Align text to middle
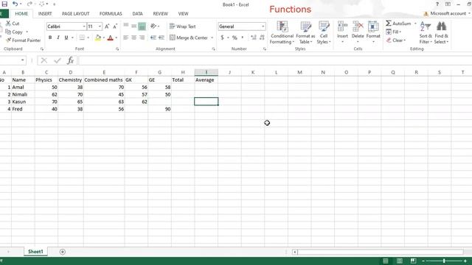This screenshot has height=265, width=472. click(134, 26)
